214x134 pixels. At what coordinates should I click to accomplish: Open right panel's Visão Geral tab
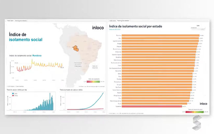coord(113,21)
